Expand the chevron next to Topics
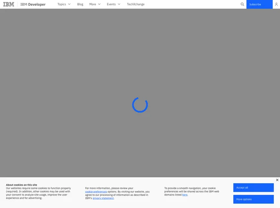Screen dimensions: 280x208 click(x=69, y=4)
